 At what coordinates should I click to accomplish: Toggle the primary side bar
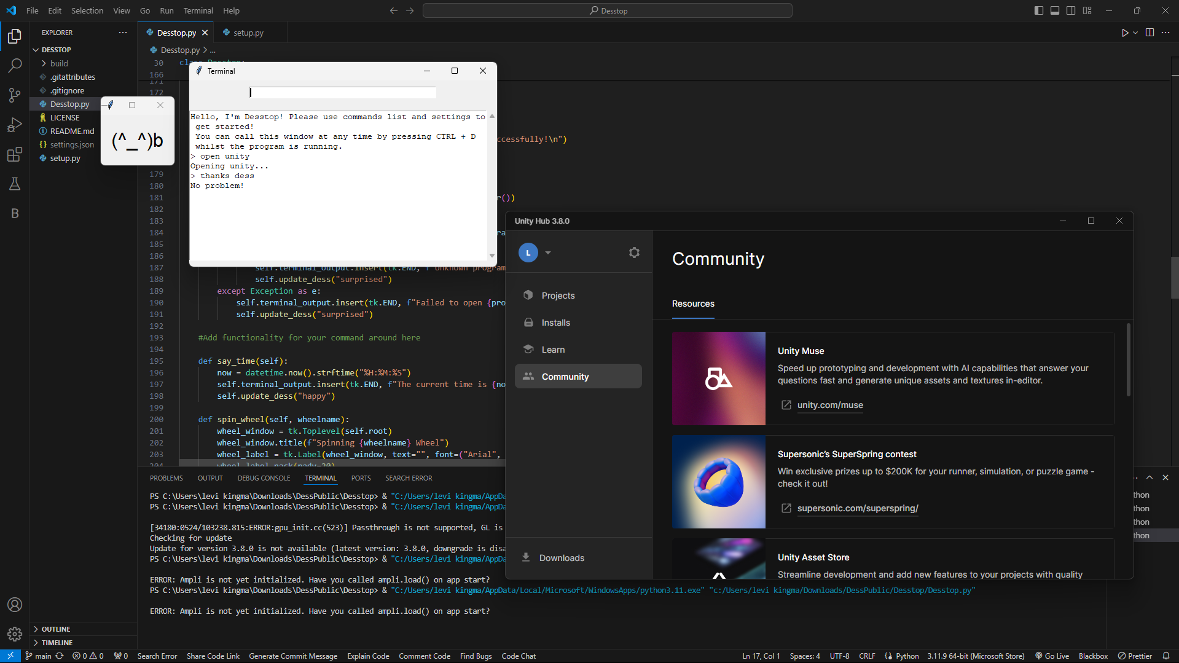coord(1039,10)
